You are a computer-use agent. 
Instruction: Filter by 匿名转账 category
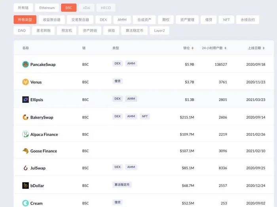(x=44, y=30)
